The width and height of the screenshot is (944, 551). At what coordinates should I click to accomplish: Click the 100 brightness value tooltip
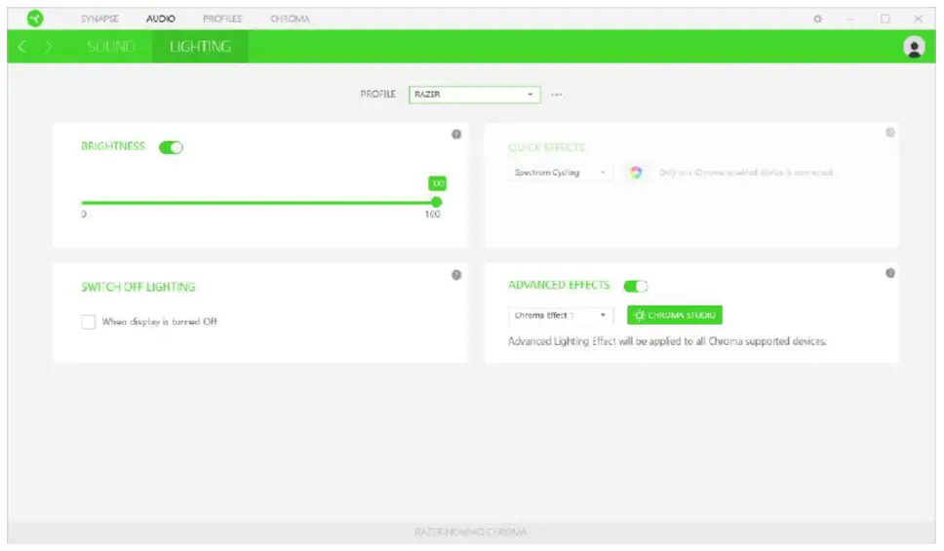click(x=437, y=183)
